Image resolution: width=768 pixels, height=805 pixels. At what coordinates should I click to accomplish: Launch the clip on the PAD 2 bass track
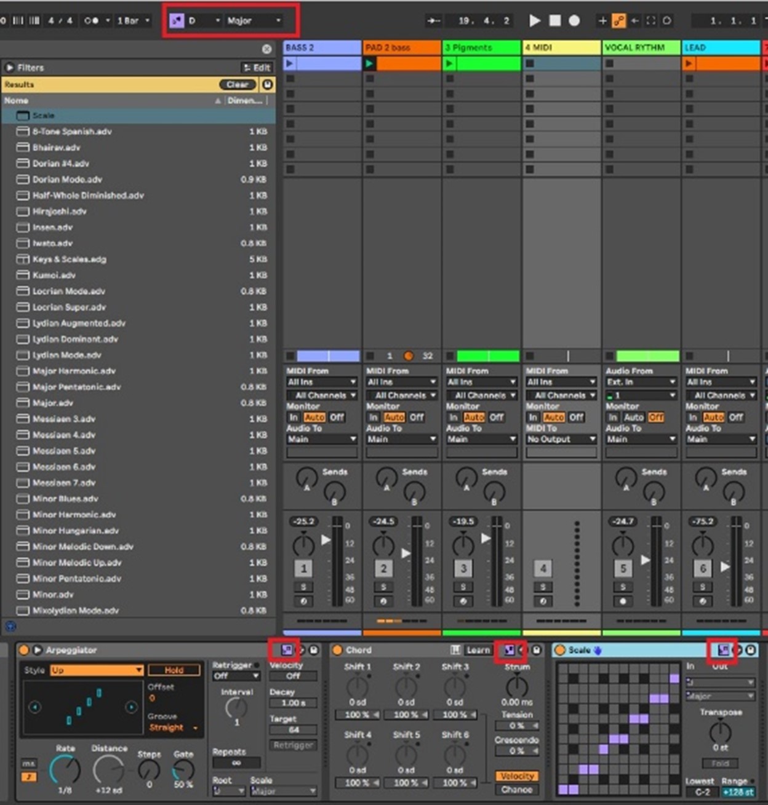[369, 63]
